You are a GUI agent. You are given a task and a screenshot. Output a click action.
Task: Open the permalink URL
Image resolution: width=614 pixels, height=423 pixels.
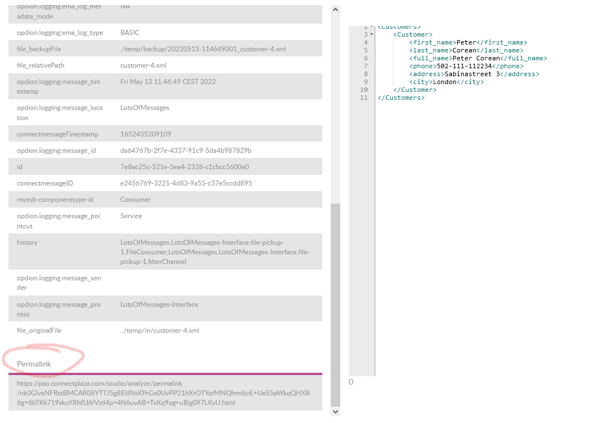coord(164,393)
